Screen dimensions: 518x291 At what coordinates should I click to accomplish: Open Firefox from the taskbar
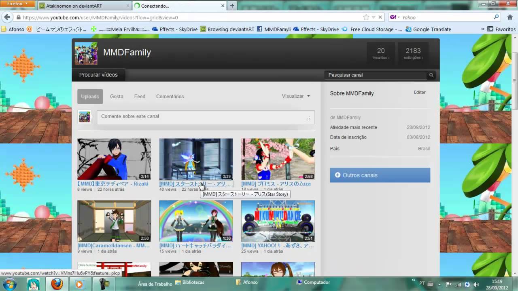(x=57, y=284)
